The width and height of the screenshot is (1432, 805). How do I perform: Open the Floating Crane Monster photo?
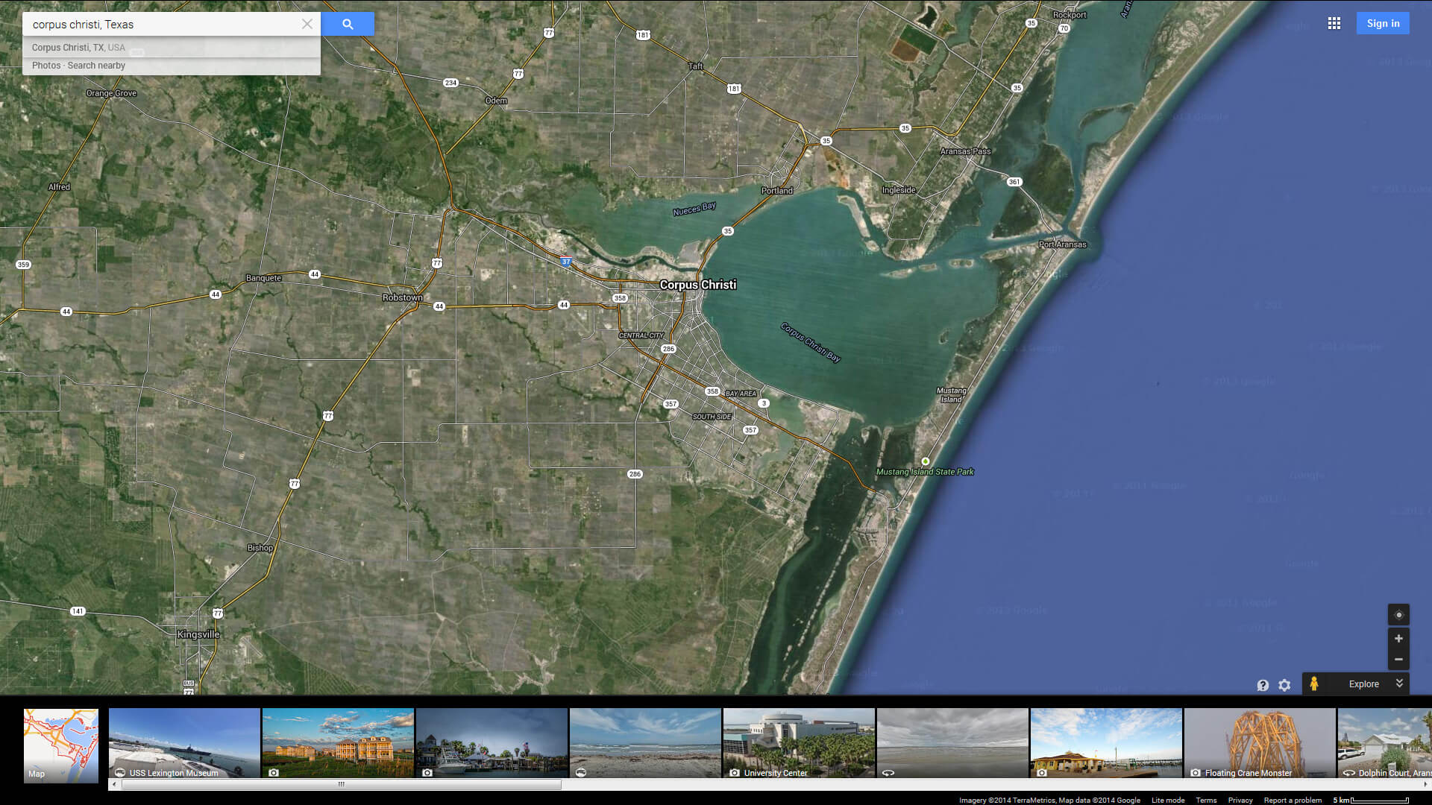(1259, 743)
